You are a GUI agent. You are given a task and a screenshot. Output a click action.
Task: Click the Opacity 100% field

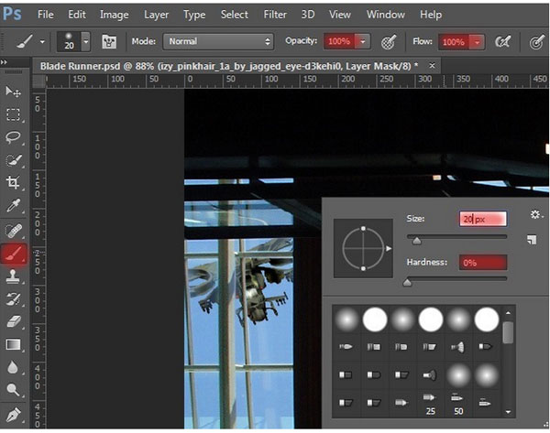tap(339, 41)
